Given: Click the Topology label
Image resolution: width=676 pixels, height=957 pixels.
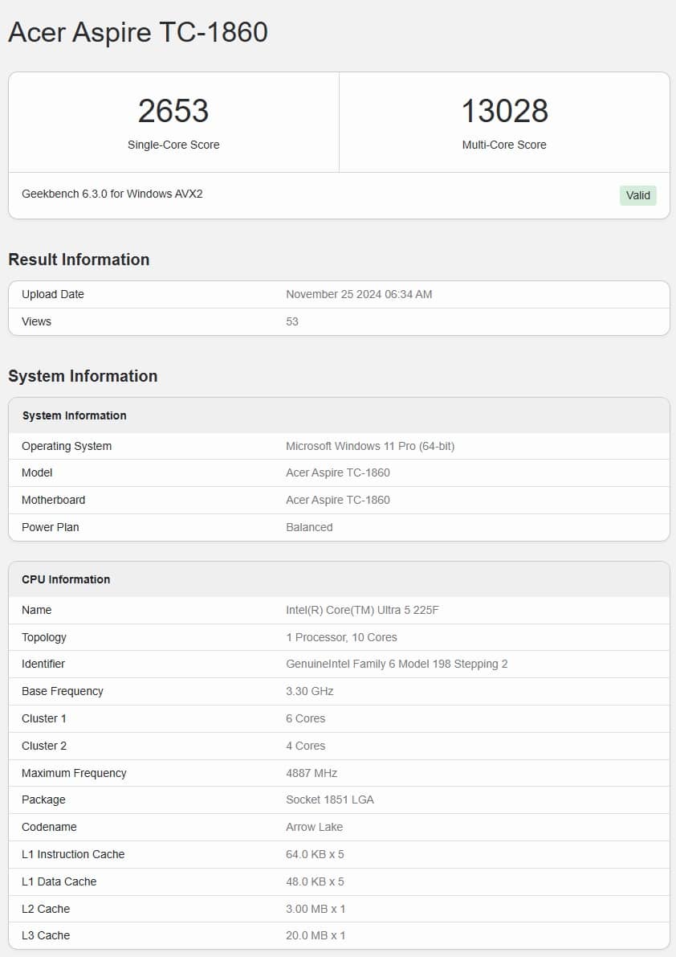Looking at the screenshot, I should [44, 637].
